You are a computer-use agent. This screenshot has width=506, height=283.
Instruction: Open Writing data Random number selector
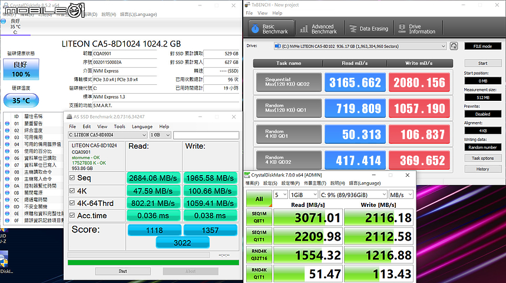click(x=482, y=147)
